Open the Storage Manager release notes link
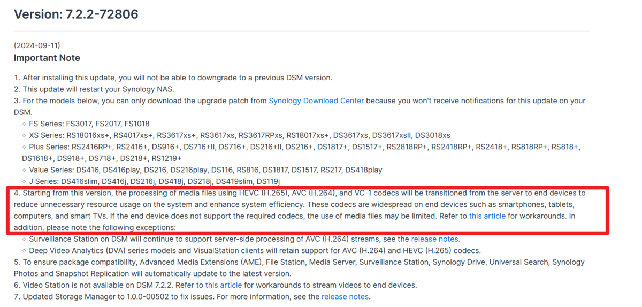The width and height of the screenshot is (642, 307). pyautogui.click(x=345, y=296)
